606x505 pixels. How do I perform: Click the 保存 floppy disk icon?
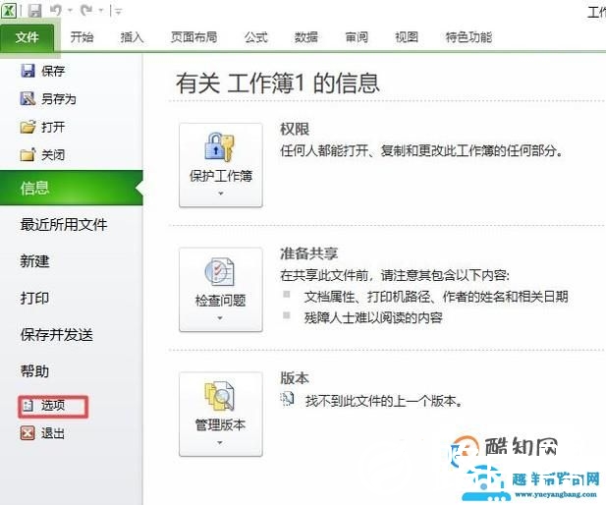click(28, 71)
